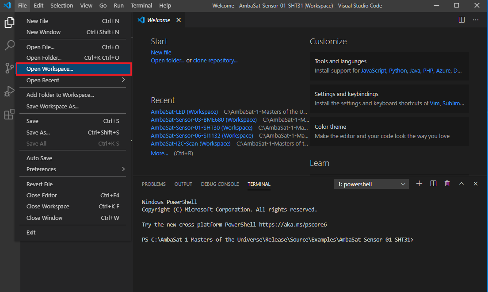Choose Close Workspace menu entry
The width and height of the screenshot is (488, 292).
tap(73, 206)
